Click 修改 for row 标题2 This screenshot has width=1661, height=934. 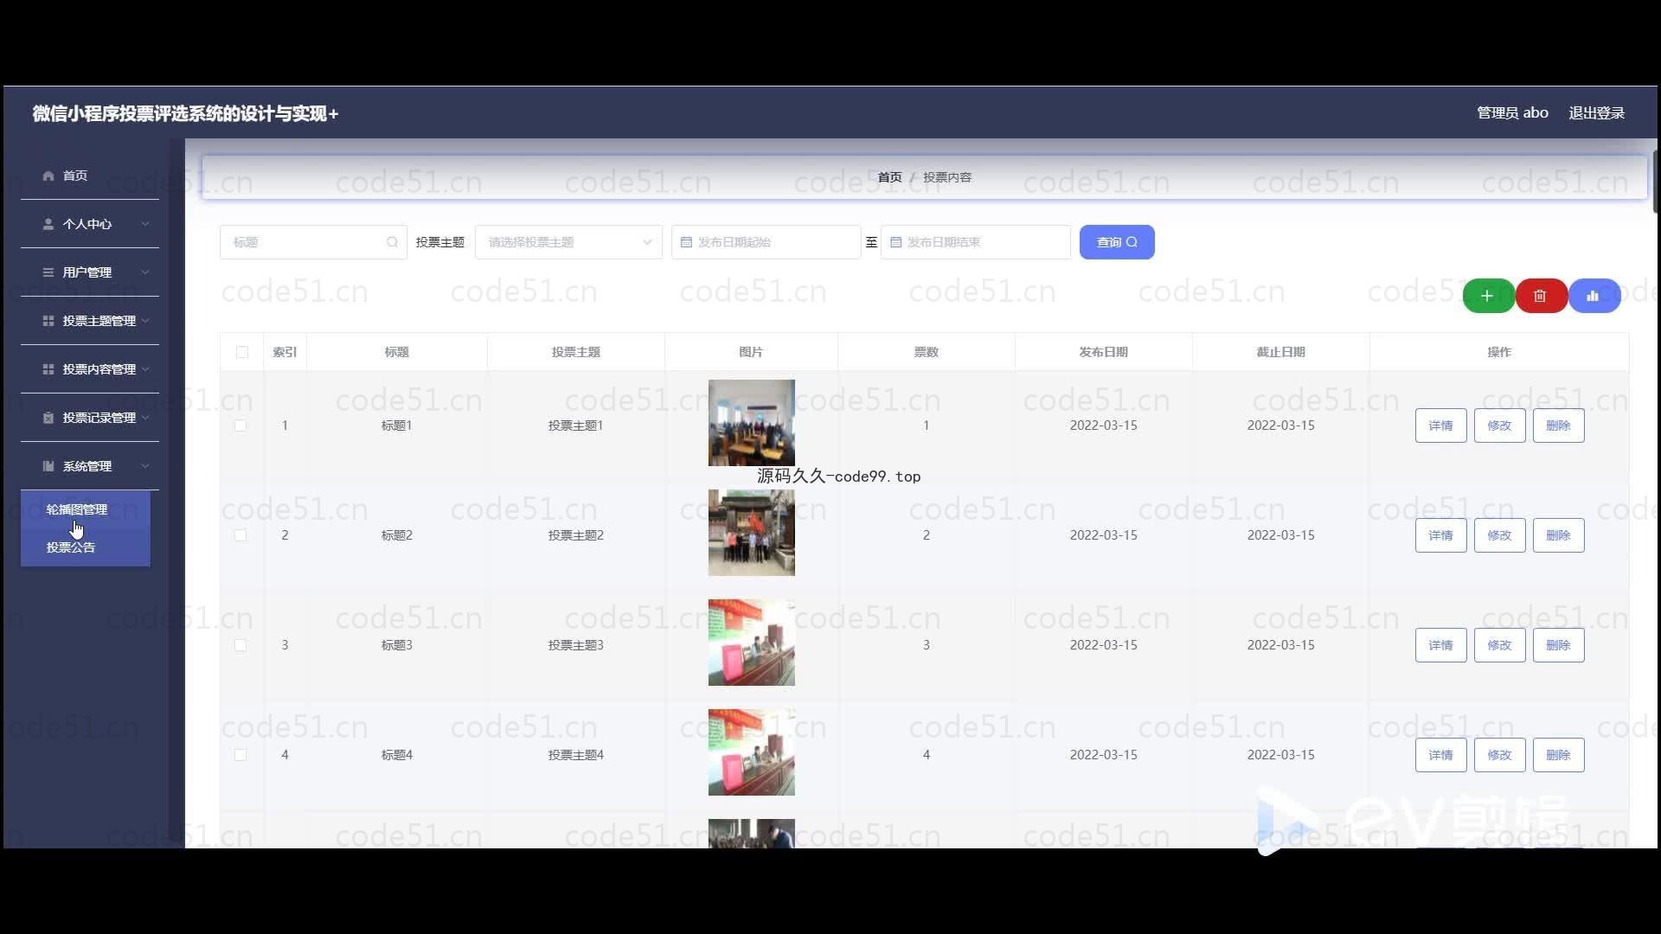[1499, 535]
